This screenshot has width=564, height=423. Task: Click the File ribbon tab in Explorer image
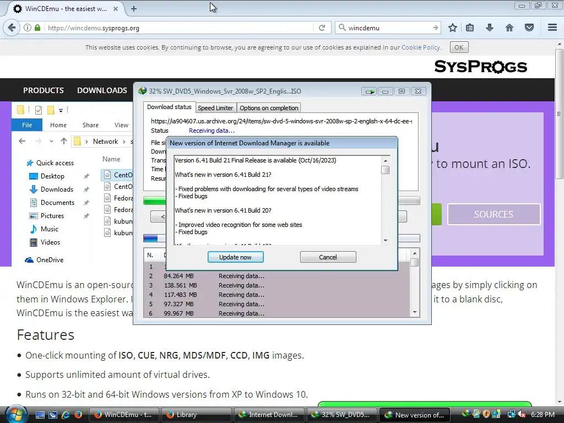click(27, 125)
